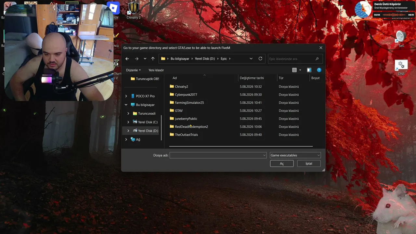Expand Yerel Disk (C:) tree node
Viewport: 416px width, 234px height.
128,122
